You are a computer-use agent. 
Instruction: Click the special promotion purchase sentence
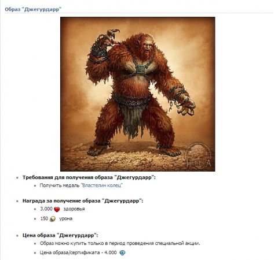[120, 243]
